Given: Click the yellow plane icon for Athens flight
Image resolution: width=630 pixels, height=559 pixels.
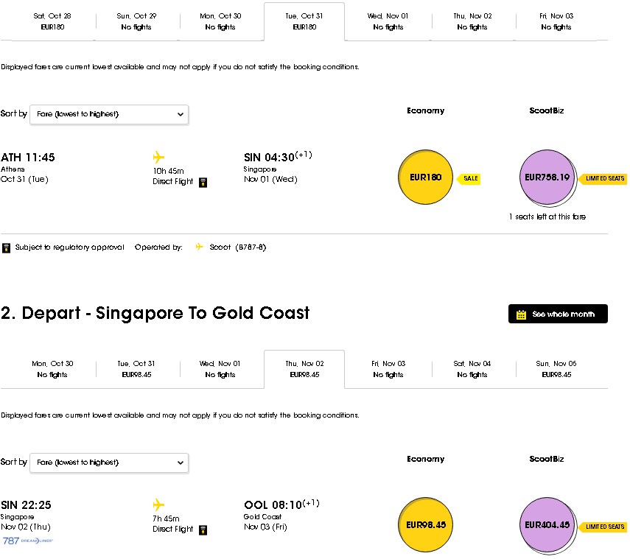Looking at the screenshot, I should pos(158,157).
